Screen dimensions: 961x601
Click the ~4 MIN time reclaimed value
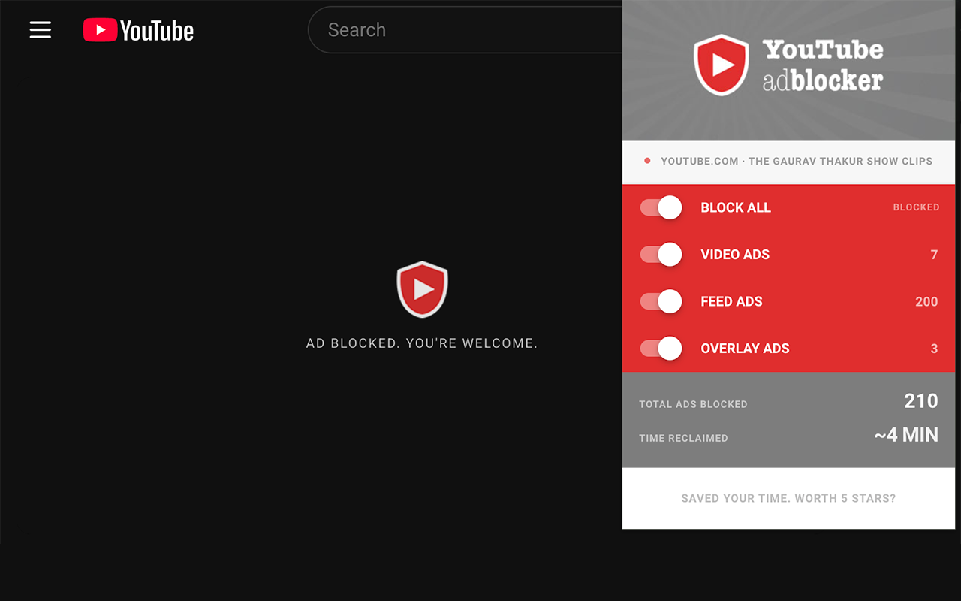906,435
